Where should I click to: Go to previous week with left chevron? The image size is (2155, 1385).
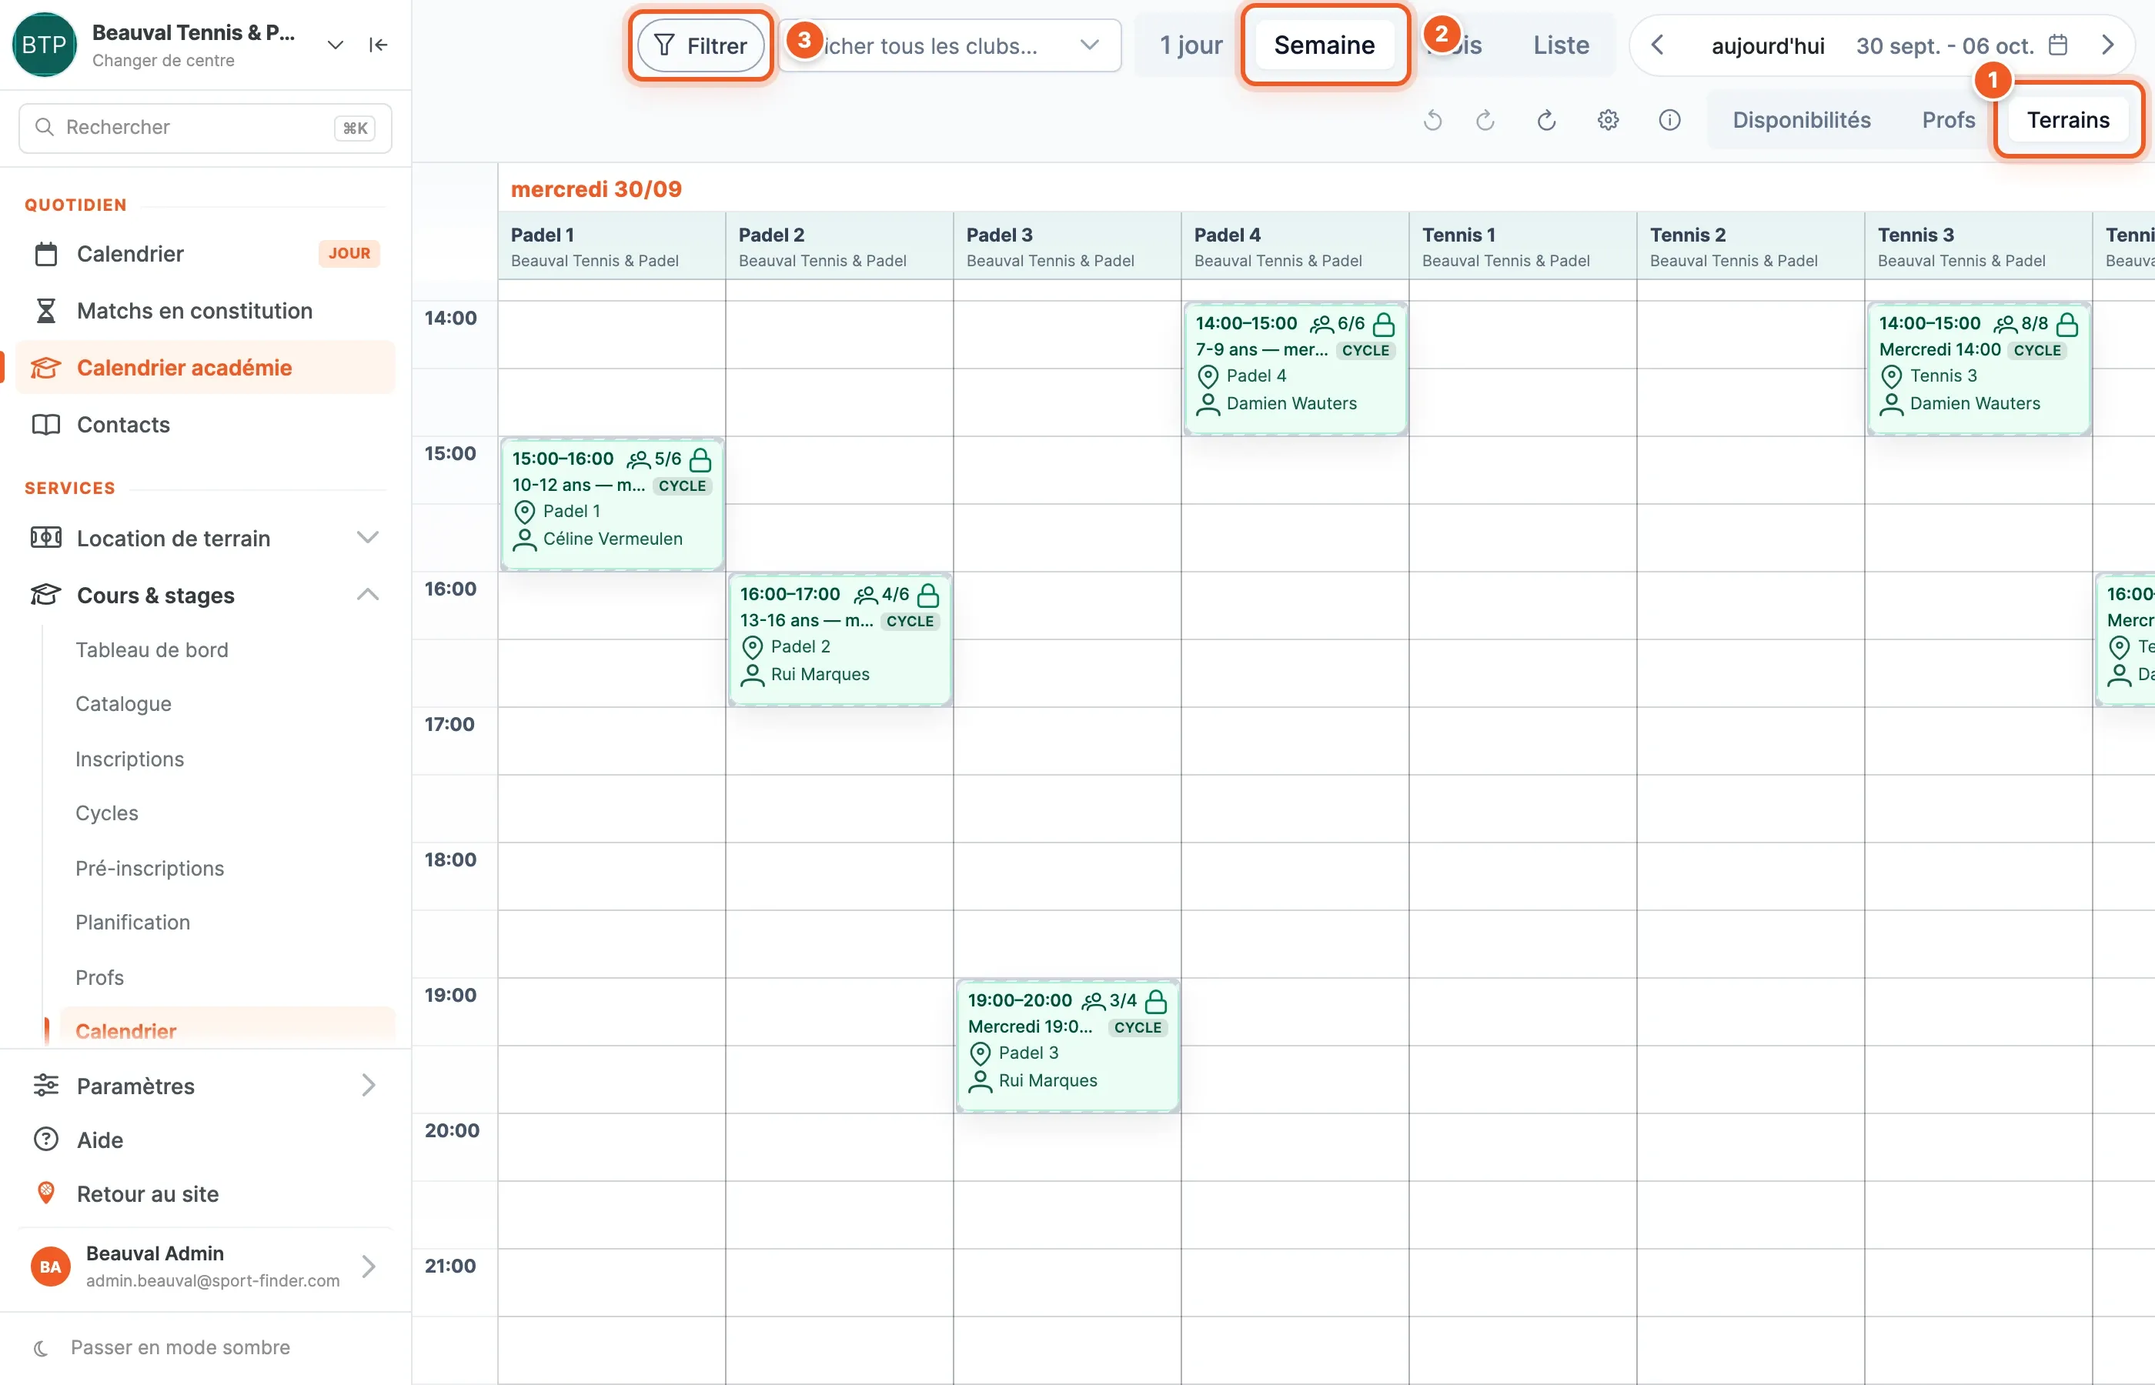(1657, 45)
